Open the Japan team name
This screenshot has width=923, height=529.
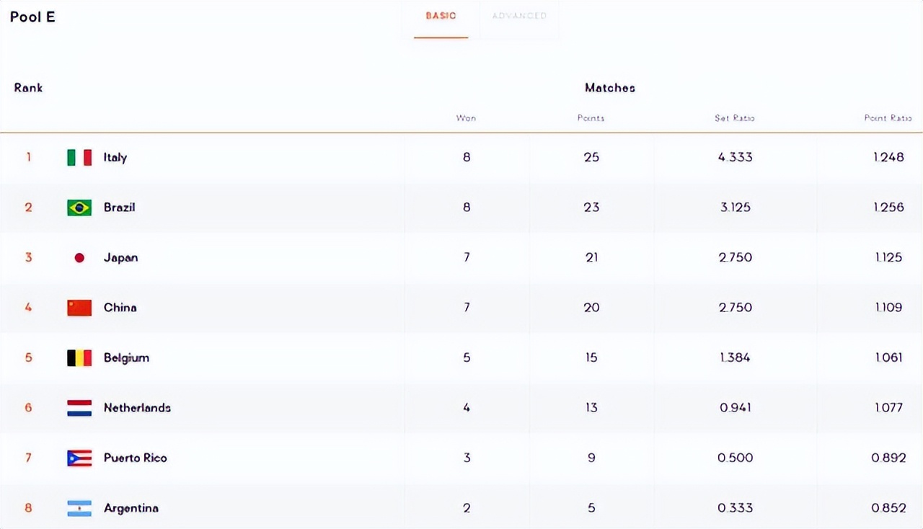tap(120, 257)
